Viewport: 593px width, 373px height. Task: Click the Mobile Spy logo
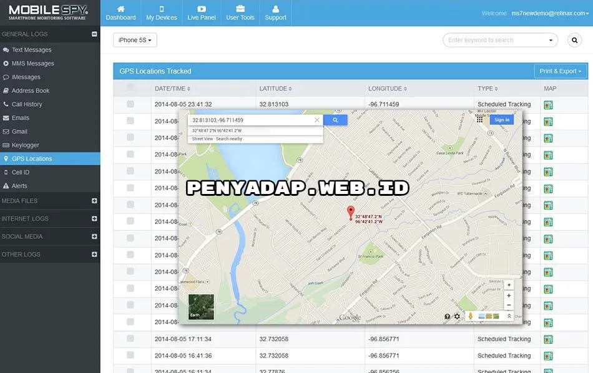(48, 13)
